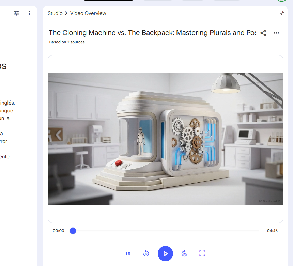Click the Video Overview breadcrumb label
This screenshot has width=293, height=266.
tap(88, 13)
